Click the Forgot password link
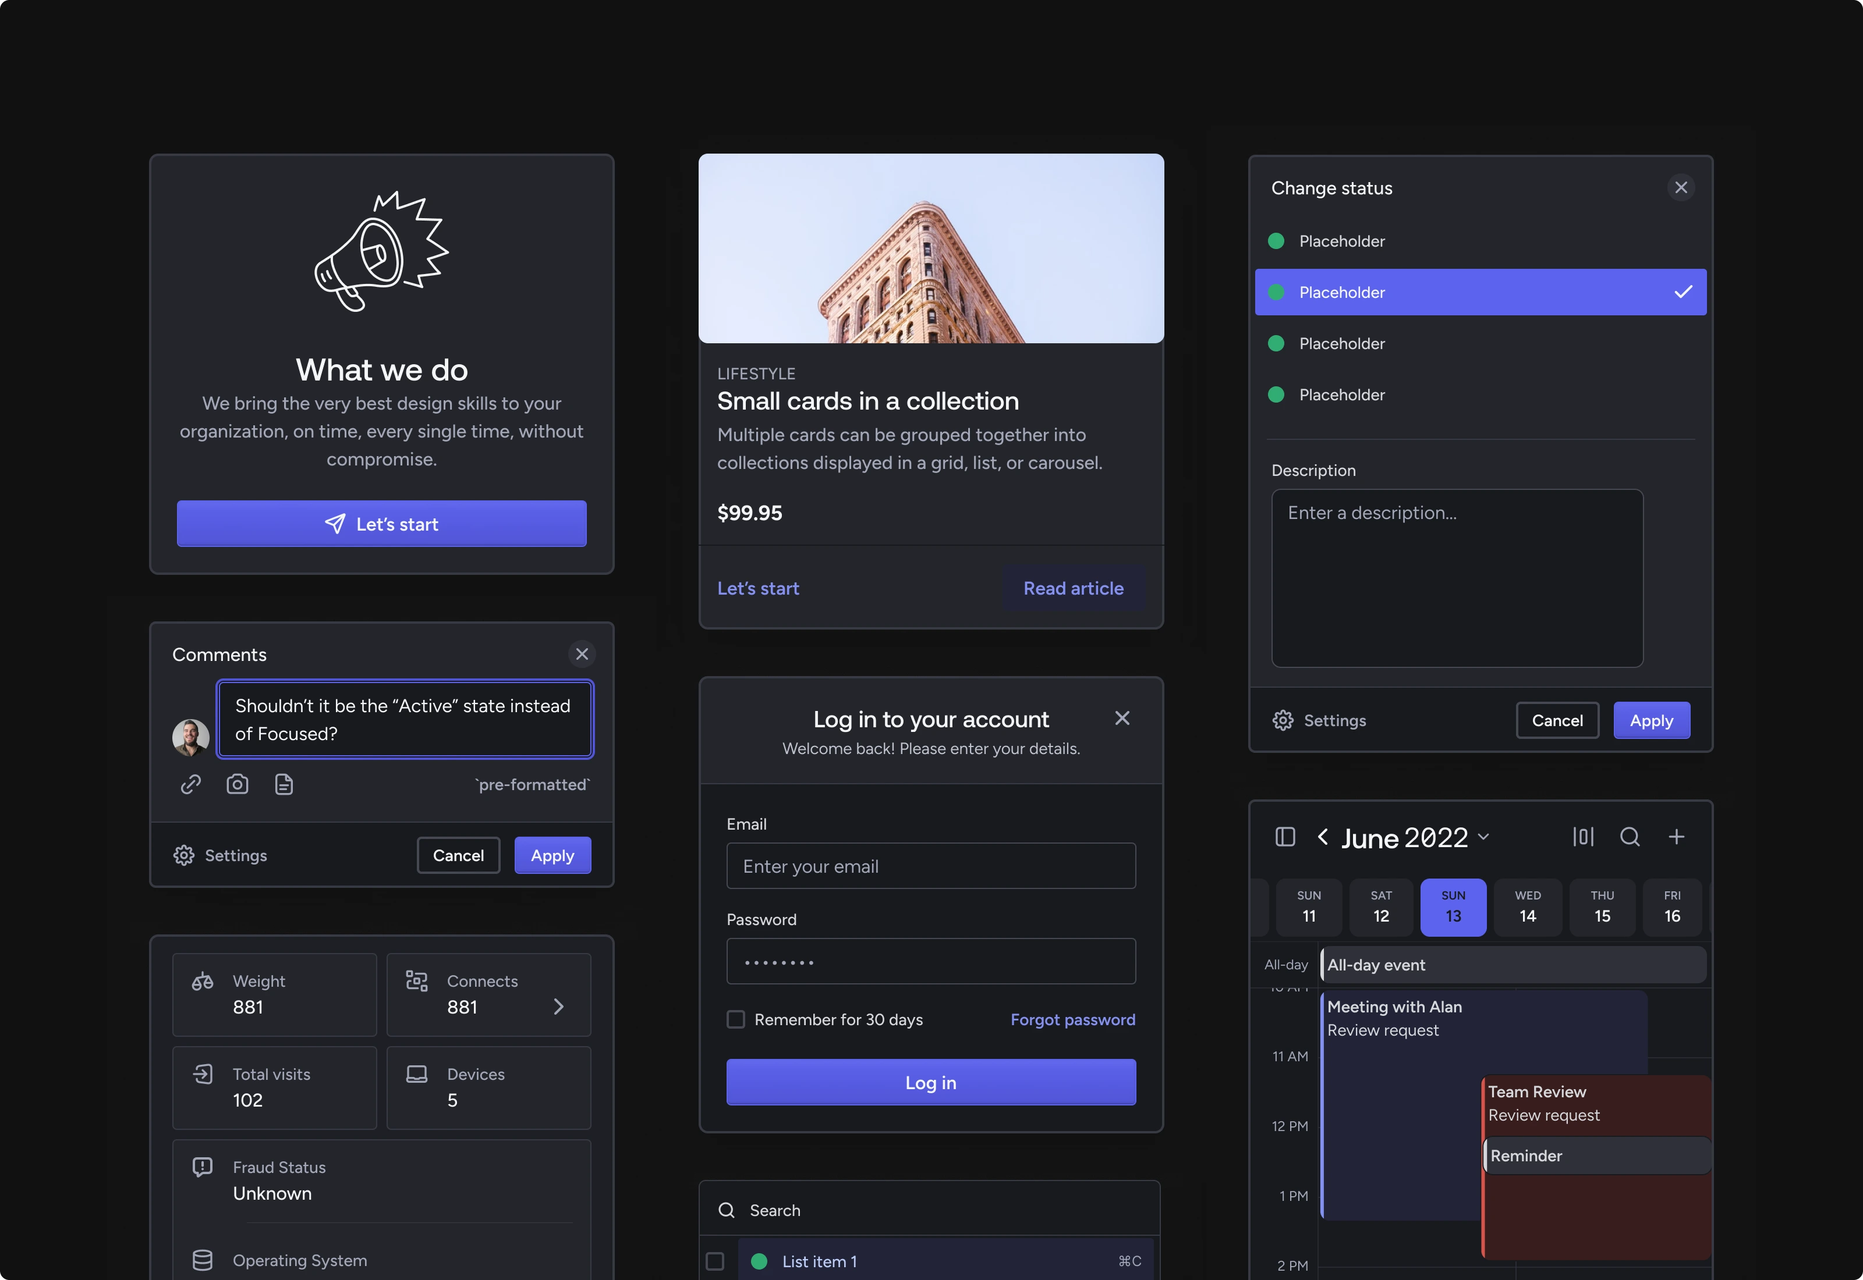The height and width of the screenshot is (1280, 1863). click(x=1073, y=1019)
